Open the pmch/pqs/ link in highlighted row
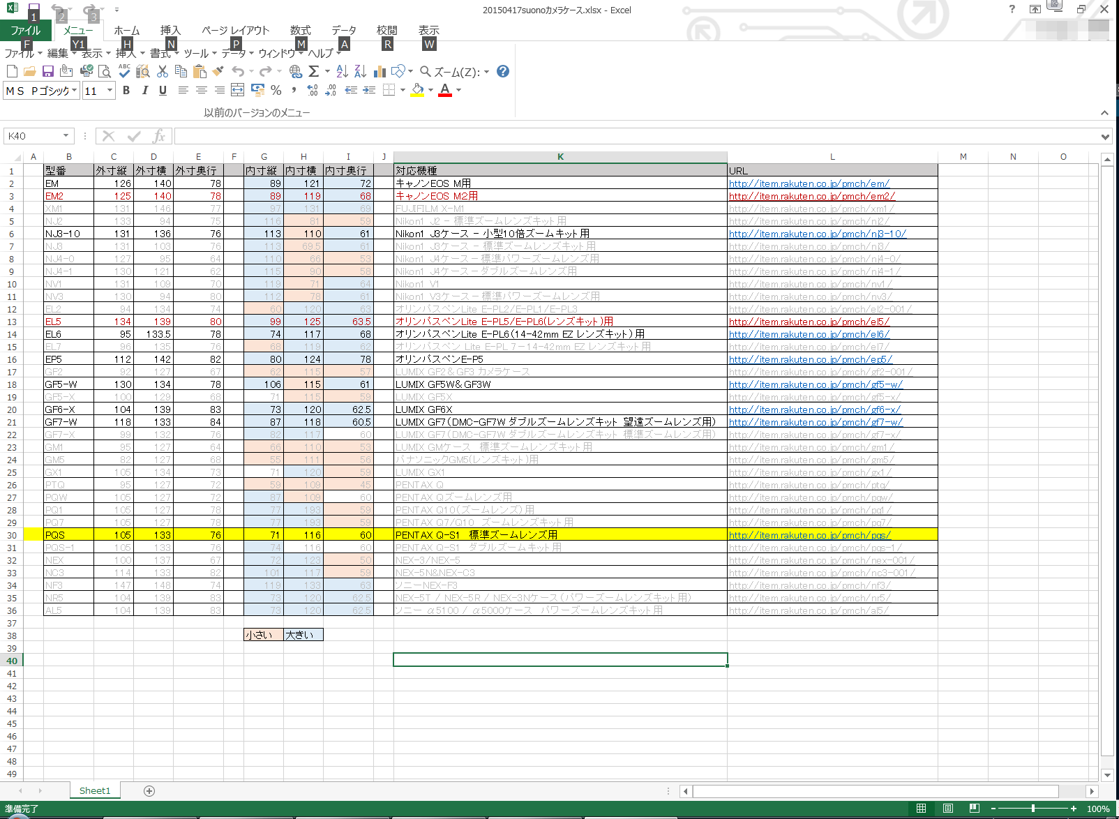 coord(809,535)
